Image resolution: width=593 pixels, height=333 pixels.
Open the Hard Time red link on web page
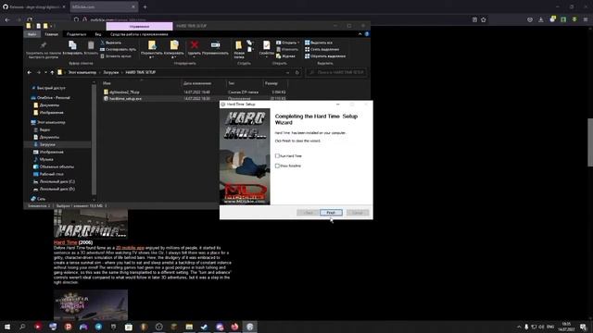click(66, 242)
